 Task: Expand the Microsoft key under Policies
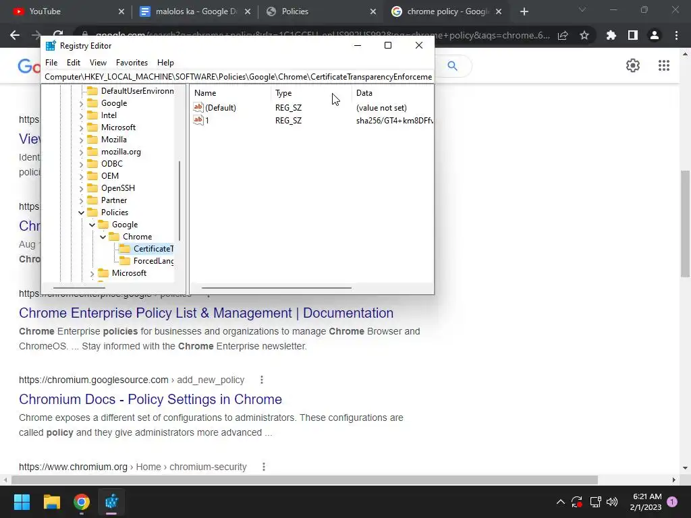pyautogui.click(x=92, y=274)
